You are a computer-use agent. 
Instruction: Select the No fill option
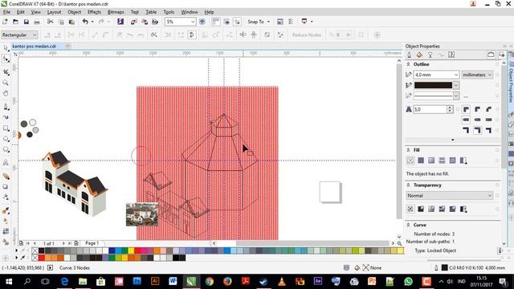coord(410,161)
